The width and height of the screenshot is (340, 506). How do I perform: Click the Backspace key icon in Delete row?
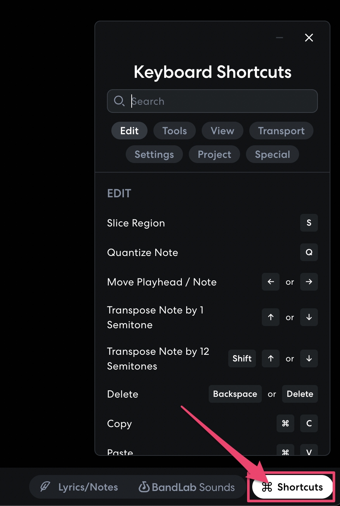tap(235, 394)
